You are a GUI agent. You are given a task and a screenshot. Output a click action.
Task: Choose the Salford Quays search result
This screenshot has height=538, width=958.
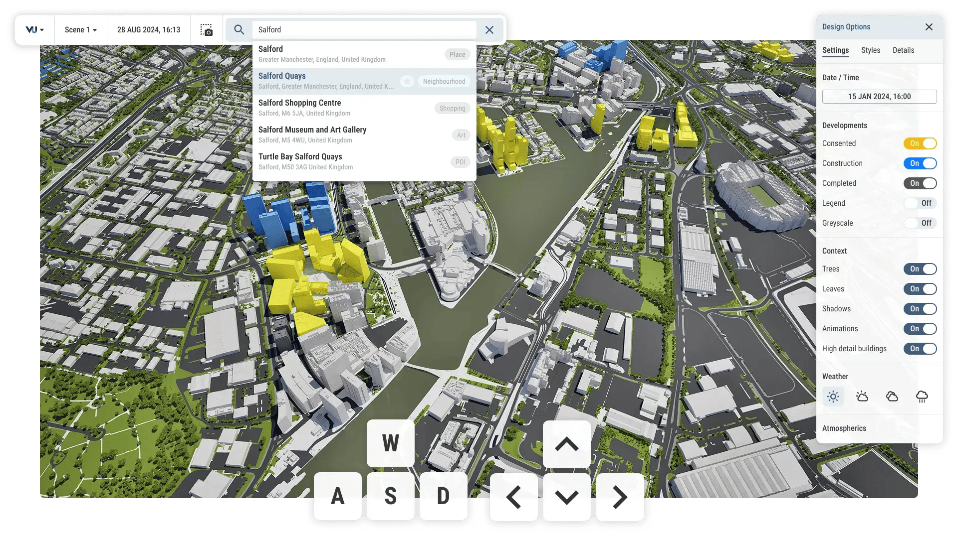pyautogui.click(x=364, y=81)
